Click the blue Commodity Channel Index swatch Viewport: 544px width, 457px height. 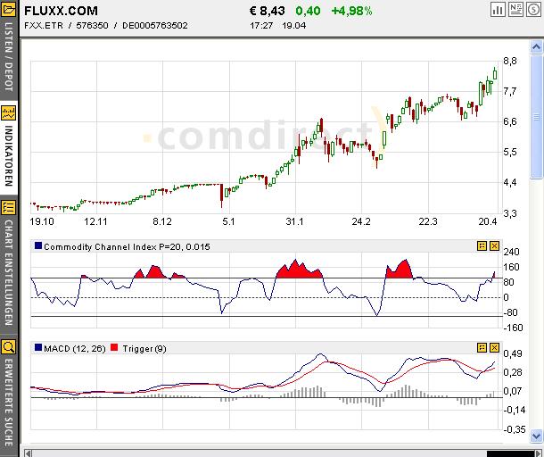[x=38, y=245]
